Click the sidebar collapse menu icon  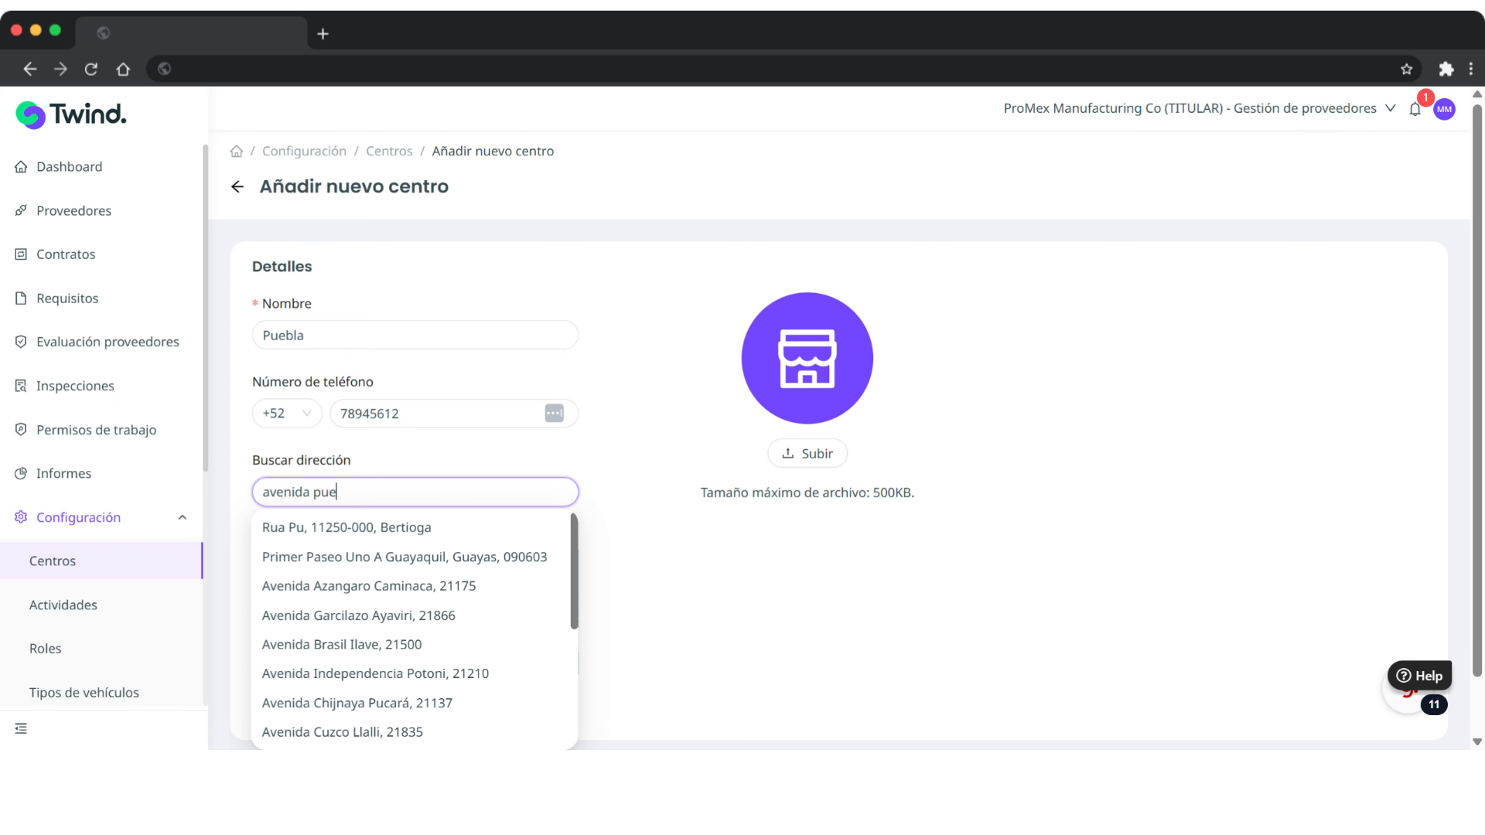click(21, 728)
